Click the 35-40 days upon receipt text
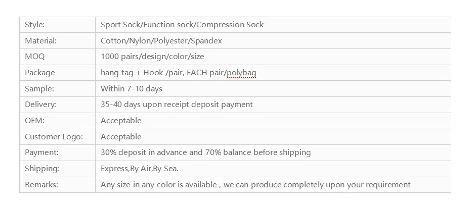 point(145,105)
